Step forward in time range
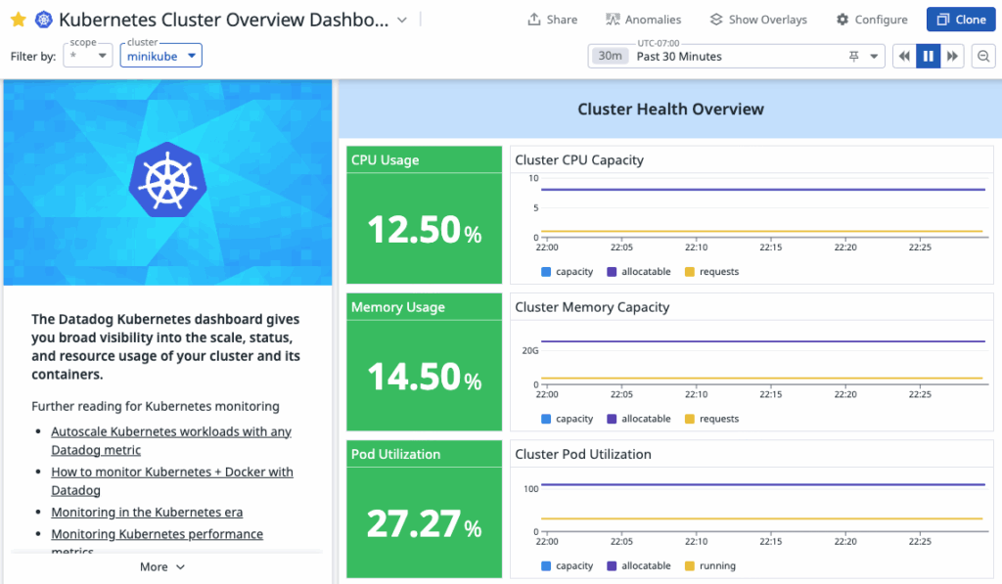Screen dimensions: 1002x584 point(952,57)
